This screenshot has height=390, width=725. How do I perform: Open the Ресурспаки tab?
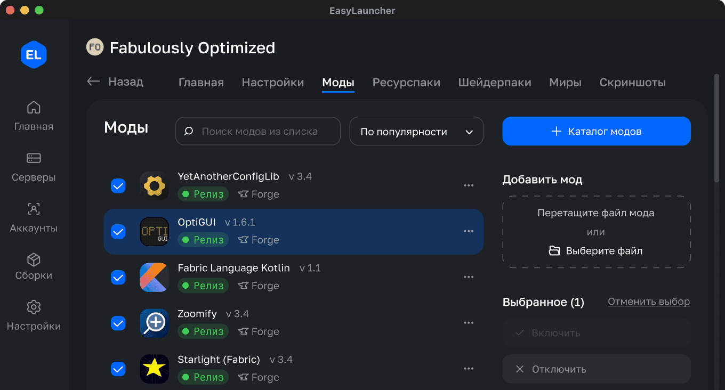tap(406, 82)
